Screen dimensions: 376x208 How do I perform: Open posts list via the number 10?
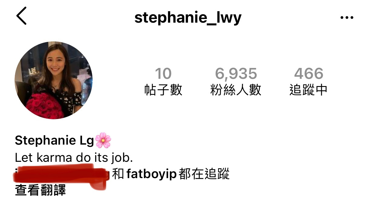pos(163,74)
